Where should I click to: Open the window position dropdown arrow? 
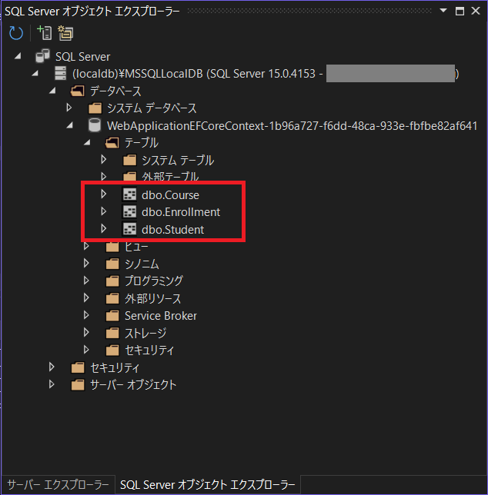(x=443, y=11)
